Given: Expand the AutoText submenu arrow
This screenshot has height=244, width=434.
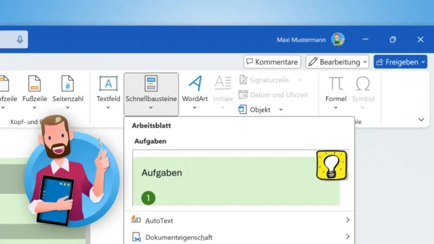Looking at the screenshot, I should pos(348,220).
